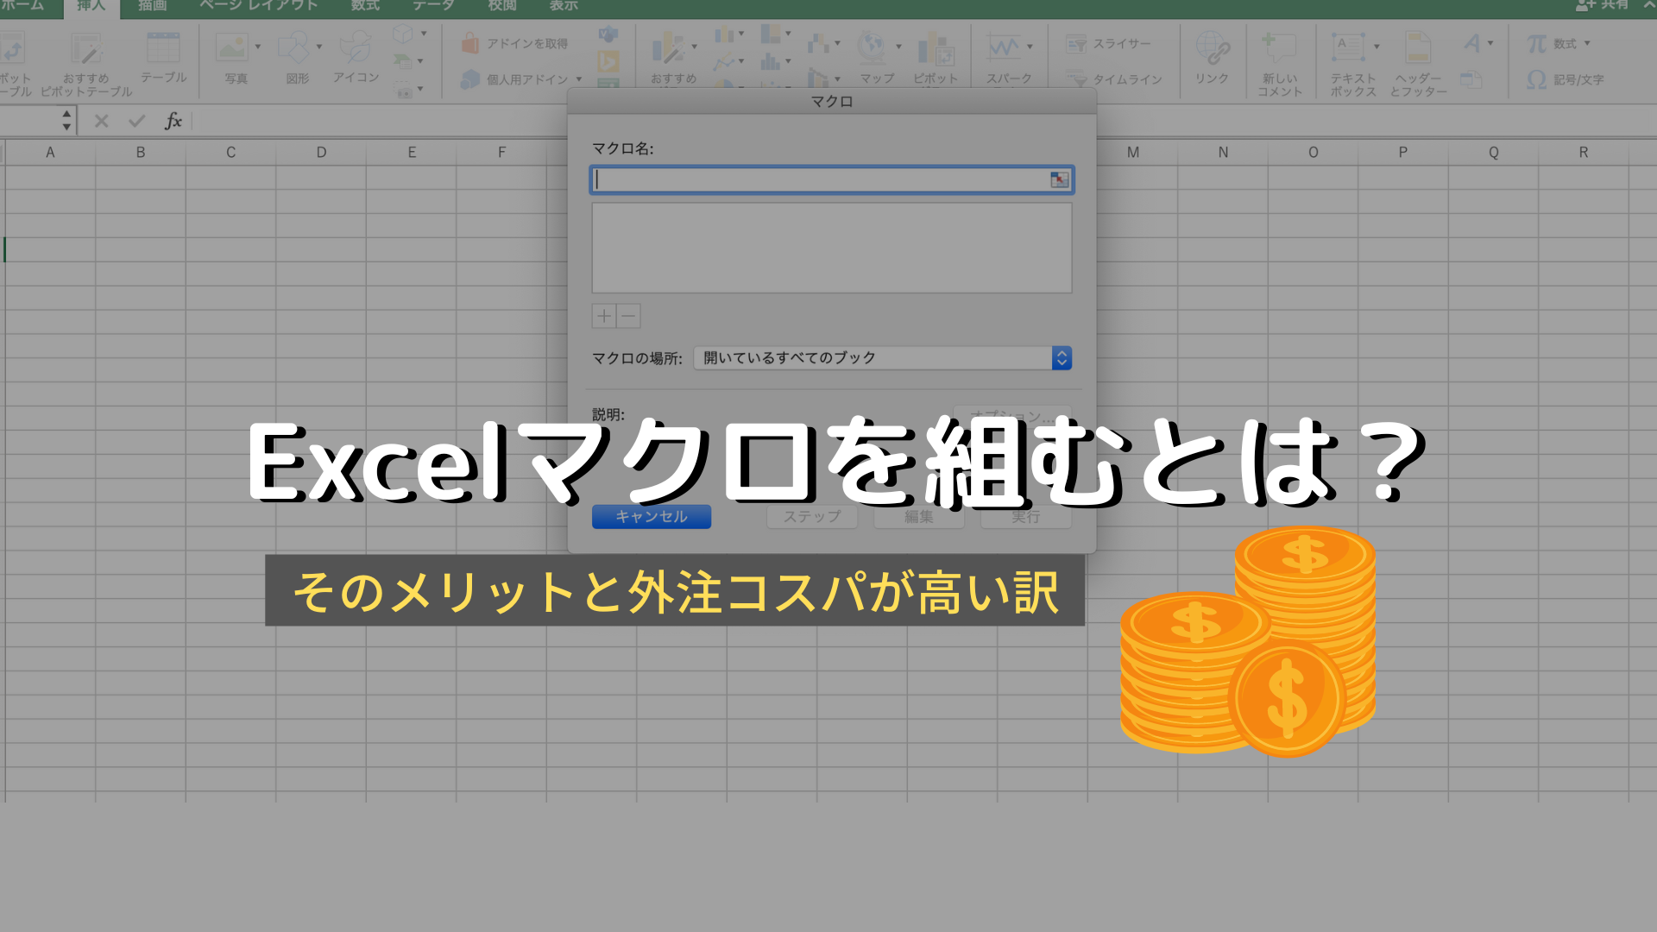
Task: Open the マップ dropdown arrow
Action: pyautogui.click(x=898, y=47)
